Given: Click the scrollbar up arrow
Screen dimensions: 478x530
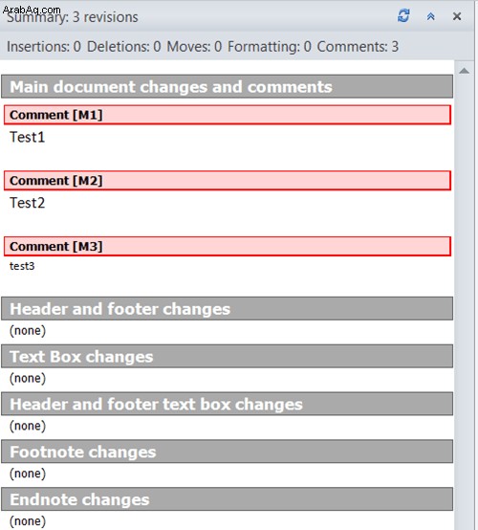Looking at the screenshot, I should 465,71.
